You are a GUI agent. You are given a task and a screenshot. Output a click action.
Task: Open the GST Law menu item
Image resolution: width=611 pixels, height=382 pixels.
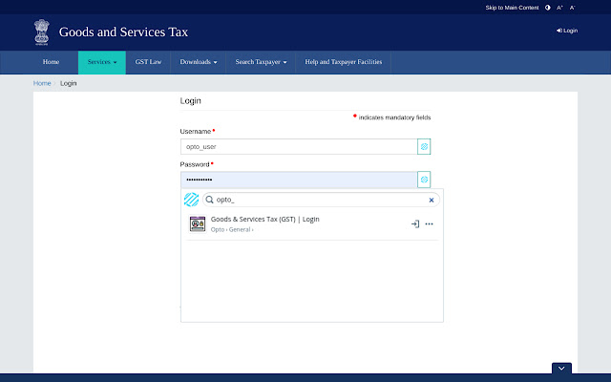148,62
